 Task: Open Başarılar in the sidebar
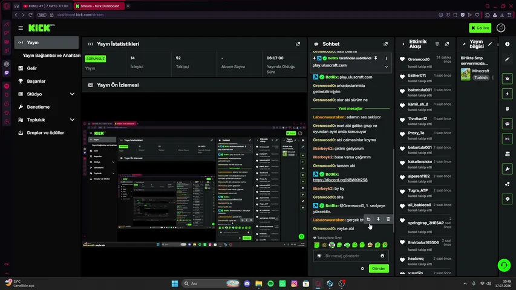(36, 81)
